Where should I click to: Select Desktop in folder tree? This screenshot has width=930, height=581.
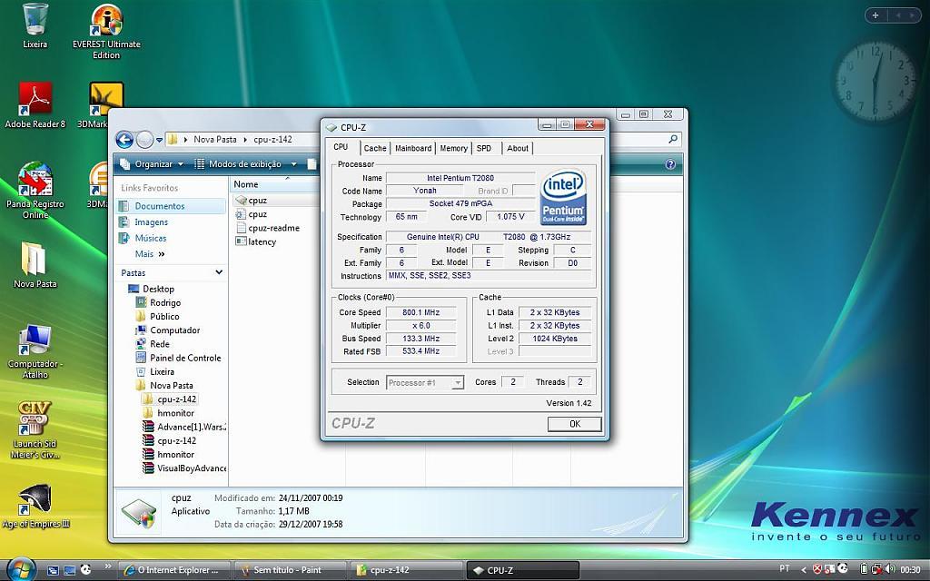tap(158, 289)
